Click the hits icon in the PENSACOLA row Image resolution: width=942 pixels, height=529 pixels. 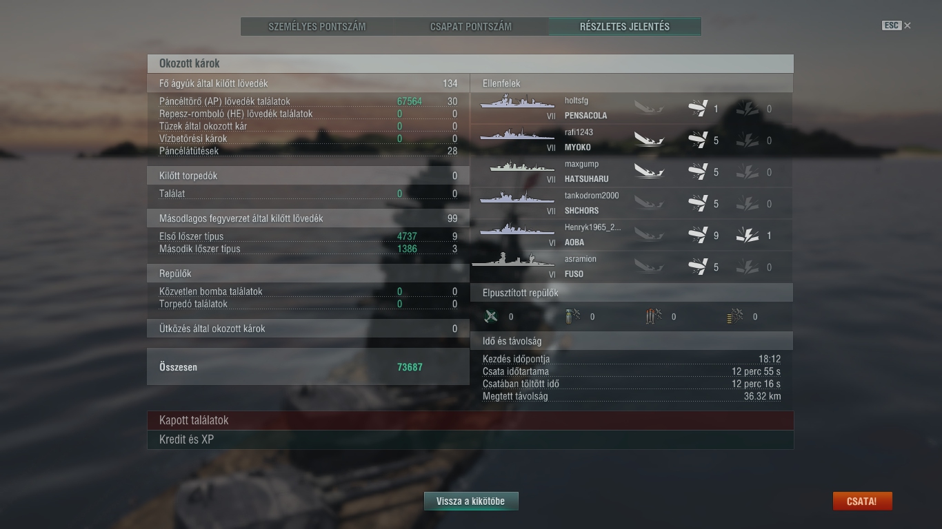click(698, 108)
